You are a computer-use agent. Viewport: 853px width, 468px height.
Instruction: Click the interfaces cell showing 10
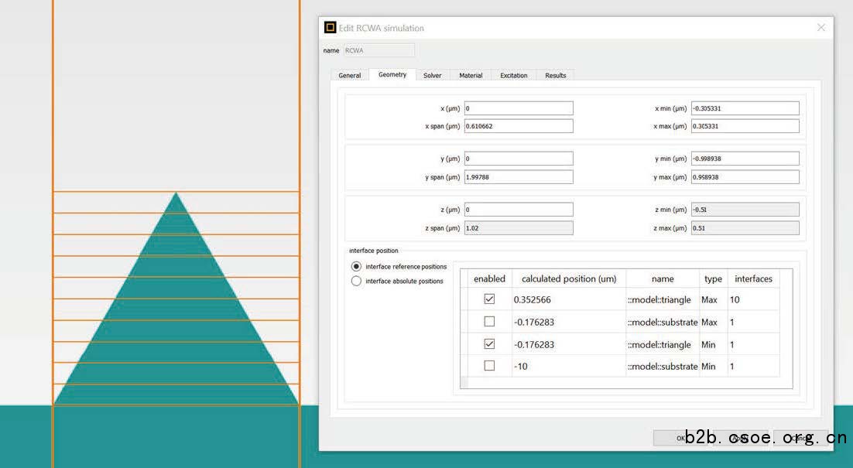pyautogui.click(x=752, y=299)
